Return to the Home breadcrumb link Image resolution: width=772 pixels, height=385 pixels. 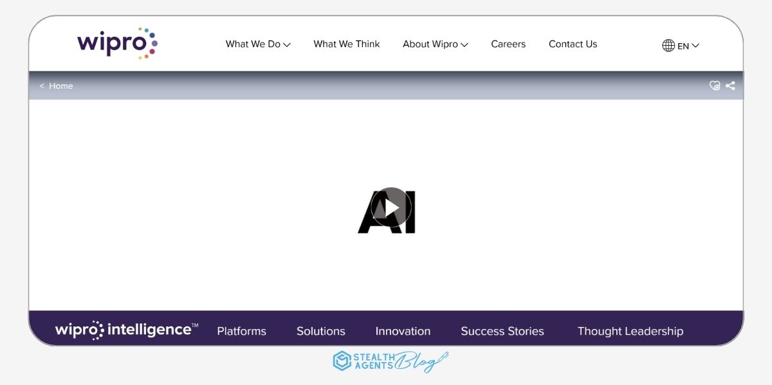click(x=61, y=86)
